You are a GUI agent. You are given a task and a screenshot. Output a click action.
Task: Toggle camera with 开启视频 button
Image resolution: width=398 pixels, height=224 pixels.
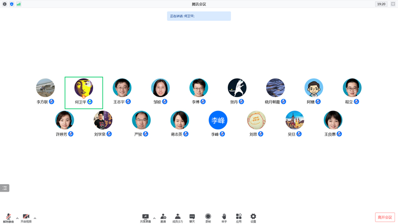26,217
